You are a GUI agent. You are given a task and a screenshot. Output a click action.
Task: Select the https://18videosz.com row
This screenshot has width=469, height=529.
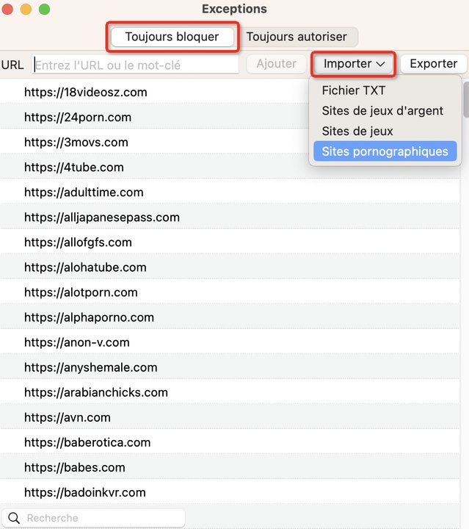(x=230, y=92)
